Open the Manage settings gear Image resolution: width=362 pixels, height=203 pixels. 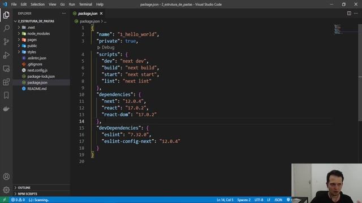tap(6, 190)
